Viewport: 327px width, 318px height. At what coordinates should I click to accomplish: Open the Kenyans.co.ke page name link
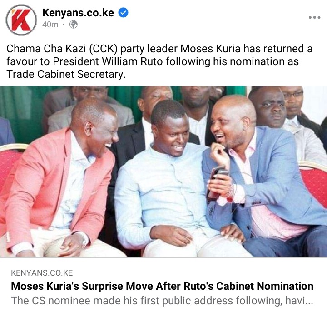point(78,13)
